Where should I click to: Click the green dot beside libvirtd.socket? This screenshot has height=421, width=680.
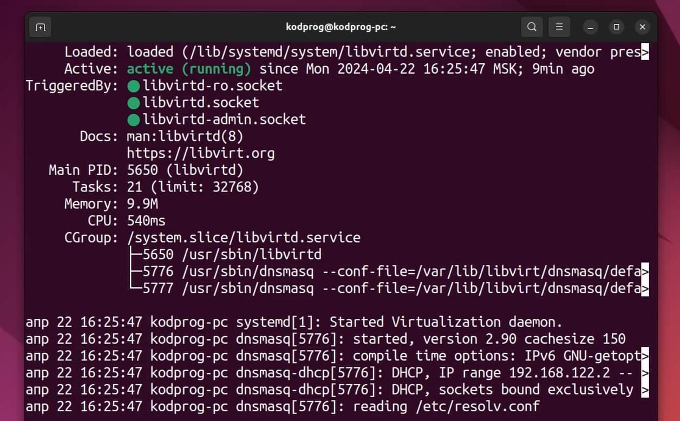tap(134, 103)
